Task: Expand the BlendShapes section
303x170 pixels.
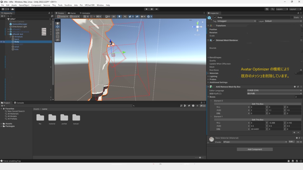Action: (215, 58)
